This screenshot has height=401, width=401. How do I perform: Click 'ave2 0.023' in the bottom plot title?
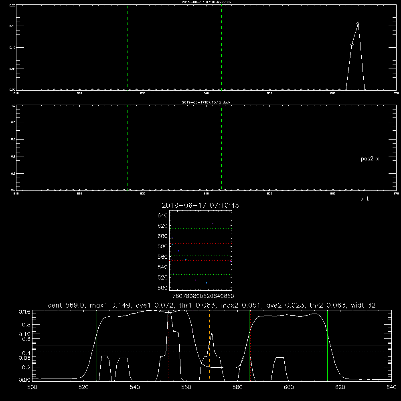(285, 305)
